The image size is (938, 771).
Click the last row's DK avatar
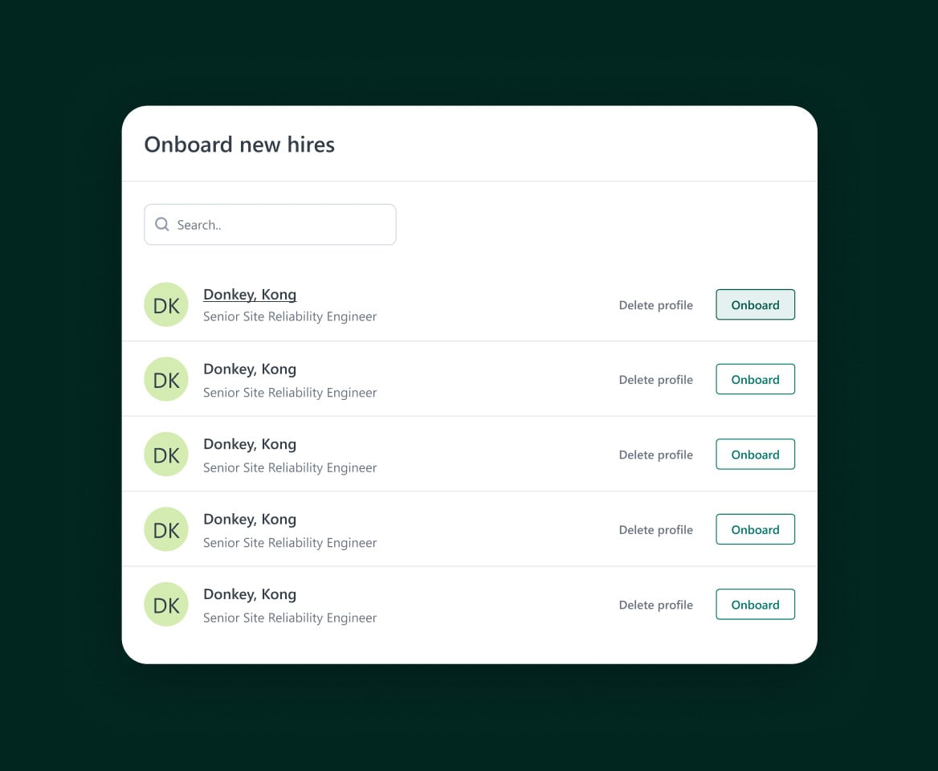166,604
